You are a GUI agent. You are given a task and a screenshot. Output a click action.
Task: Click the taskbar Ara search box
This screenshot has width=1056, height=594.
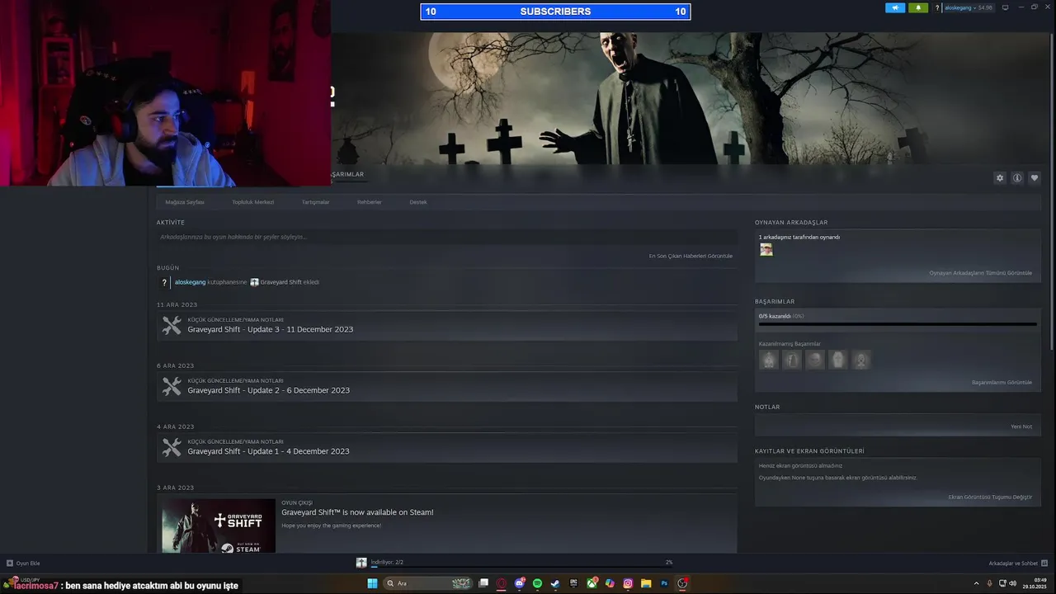(x=427, y=583)
